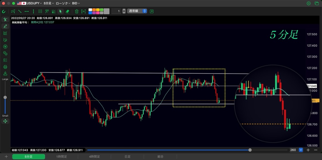Select the eraser tool in toolbar
Viewport: 322px width, 160px height.
67,11
